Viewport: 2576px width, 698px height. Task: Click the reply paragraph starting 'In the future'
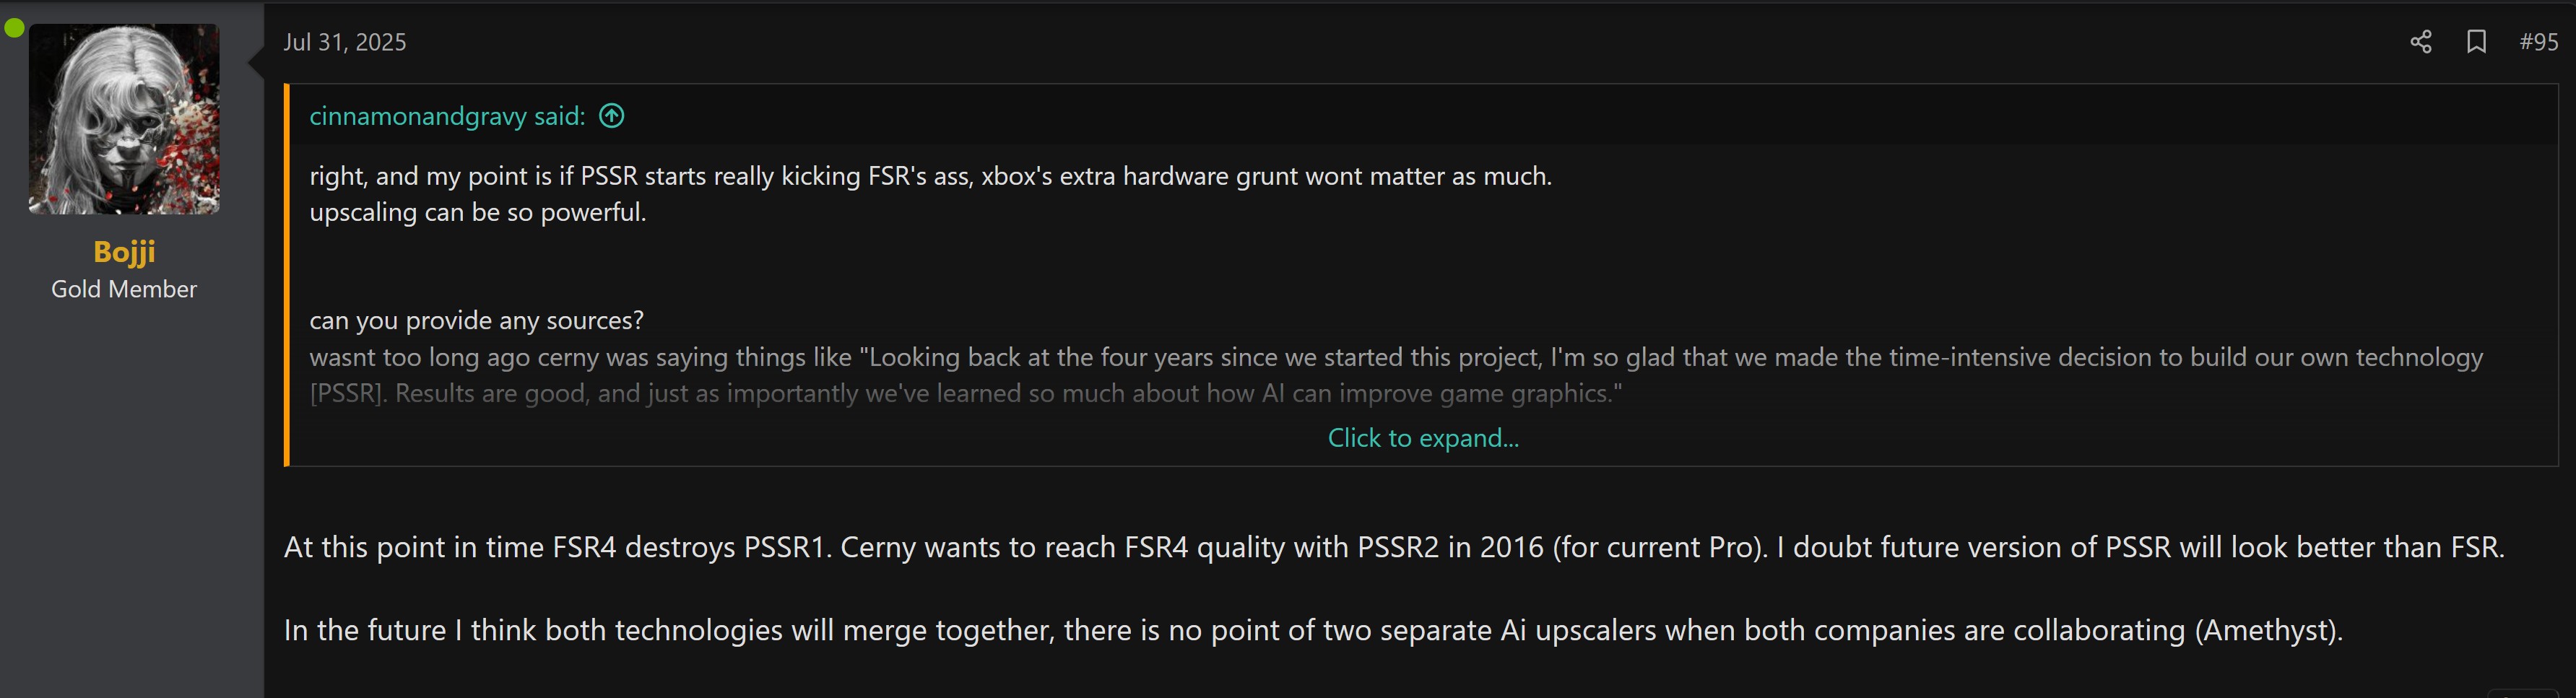1312,630
